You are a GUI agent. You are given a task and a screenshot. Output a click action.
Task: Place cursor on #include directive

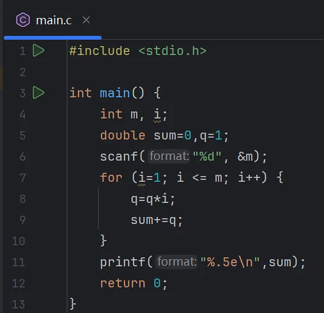point(100,51)
